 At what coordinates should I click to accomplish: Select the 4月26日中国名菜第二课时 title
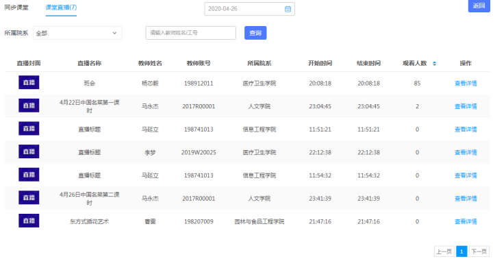point(89,199)
